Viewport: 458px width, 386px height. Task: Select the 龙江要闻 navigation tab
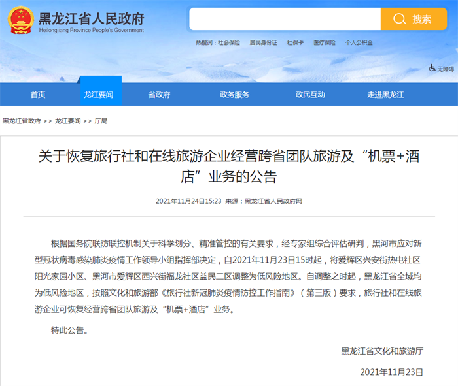pyautogui.click(x=98, y=95)
